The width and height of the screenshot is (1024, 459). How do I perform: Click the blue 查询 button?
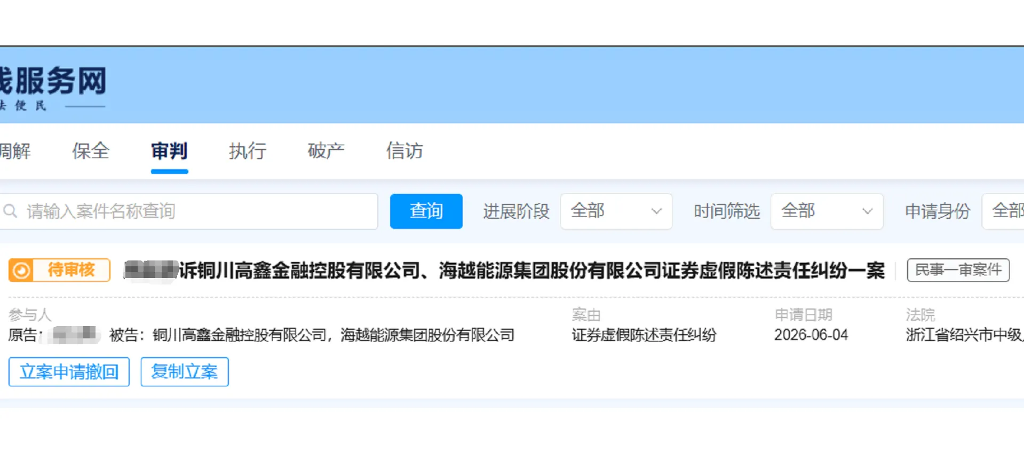pos(426,211)
